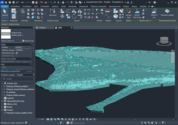Click the Nápověda k vlastnostem link
The image size is (178, 125).
click(10, 71)
